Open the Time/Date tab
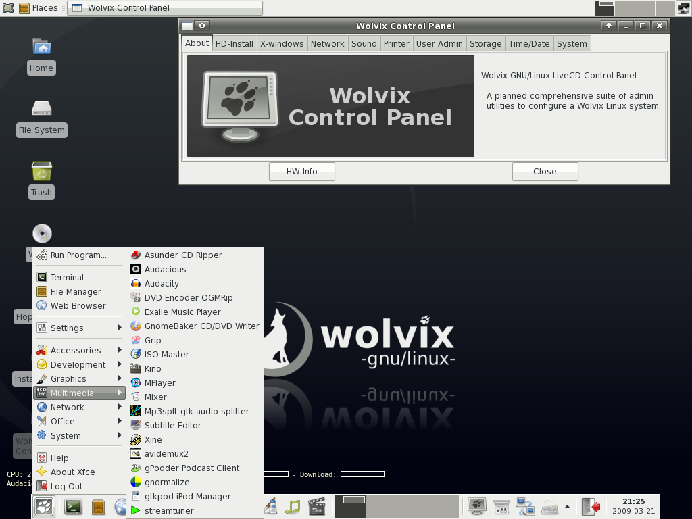 coord(529,44)
